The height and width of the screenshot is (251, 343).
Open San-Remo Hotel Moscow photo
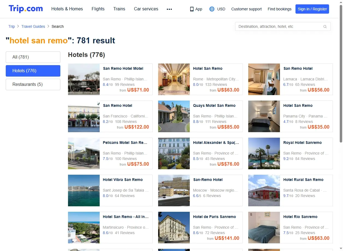click(x=174, y=190)
